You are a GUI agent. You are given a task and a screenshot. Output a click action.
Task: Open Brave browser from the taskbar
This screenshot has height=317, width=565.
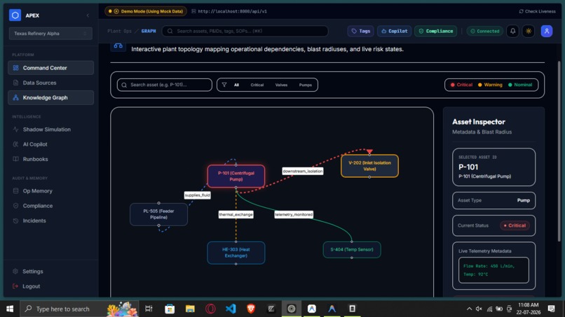[251, 309]
